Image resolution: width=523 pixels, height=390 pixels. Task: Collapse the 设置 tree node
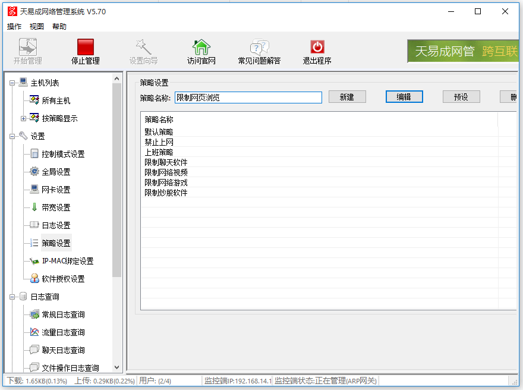point(12,136)
